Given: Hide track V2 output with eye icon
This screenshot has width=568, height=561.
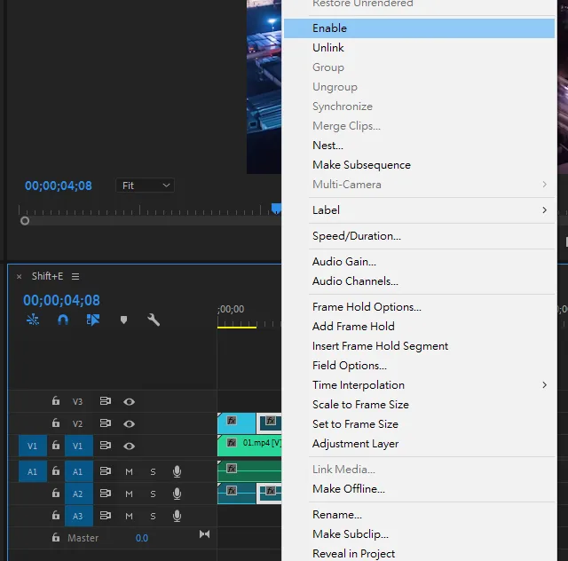Looking at the screenshot, I should [129, 424].
